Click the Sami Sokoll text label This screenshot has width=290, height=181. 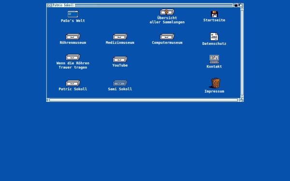[x=120, y=89]
